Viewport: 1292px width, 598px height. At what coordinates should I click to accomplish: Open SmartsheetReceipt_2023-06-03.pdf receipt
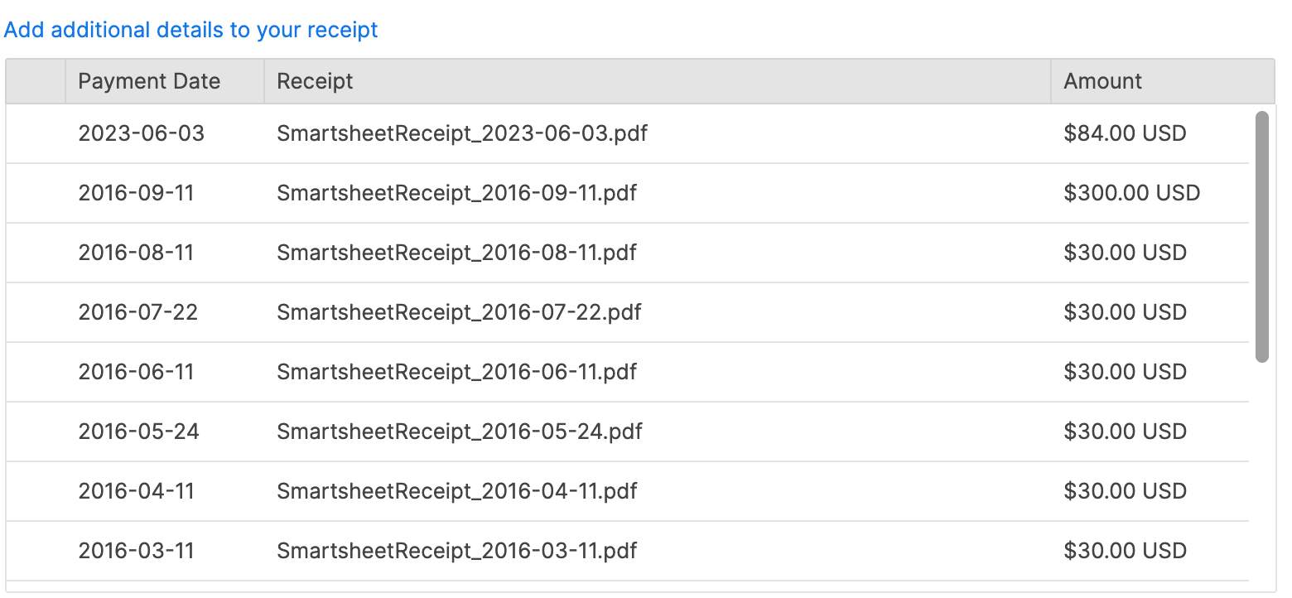click(462, 133)
